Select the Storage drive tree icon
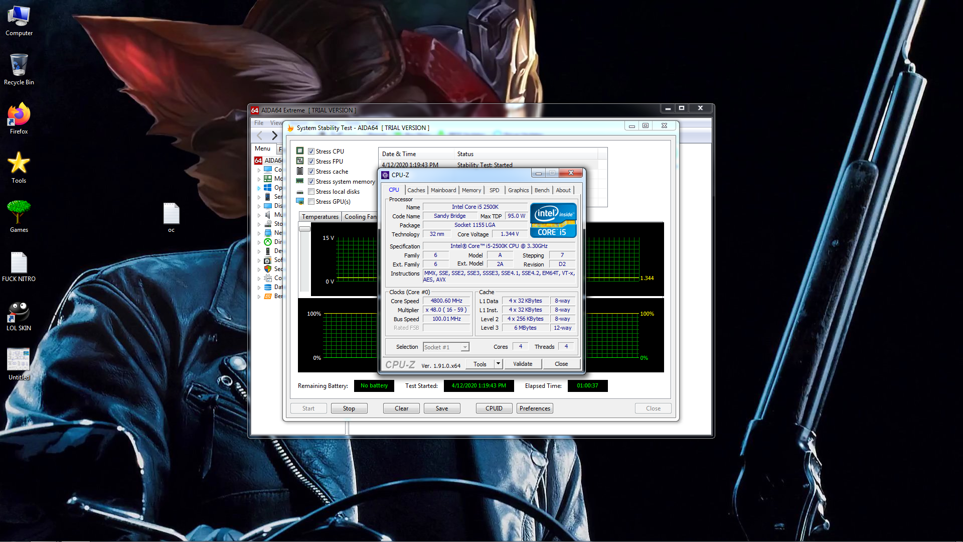963x542 pixels. (268, 224)
